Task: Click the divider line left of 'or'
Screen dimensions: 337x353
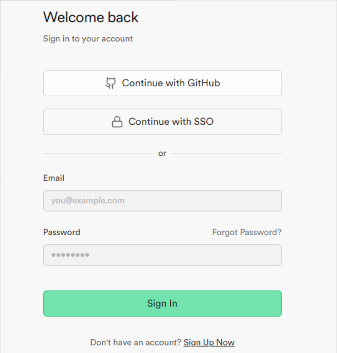Action: tap(98, 154)
